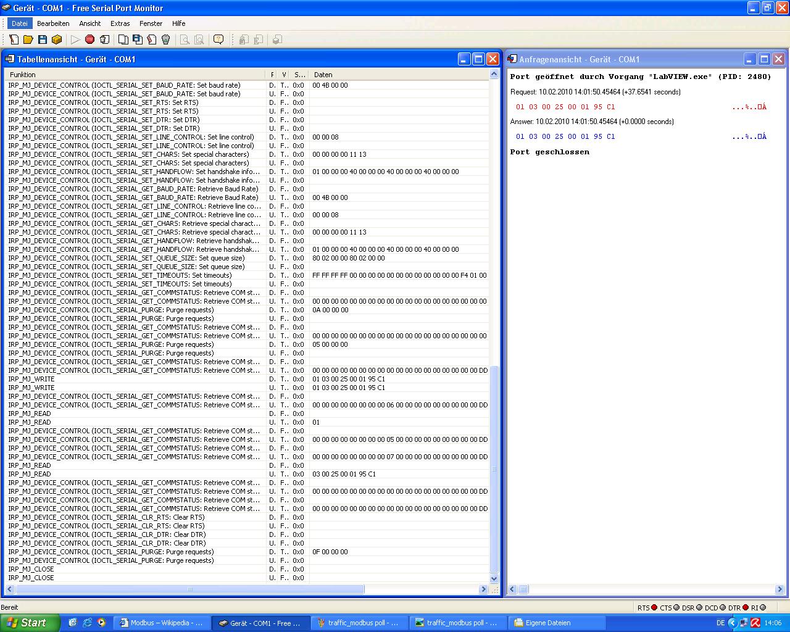Viewport: 790px width, 632px height.
Task: Open the Hilfe menu
Action: pos(179,23)
